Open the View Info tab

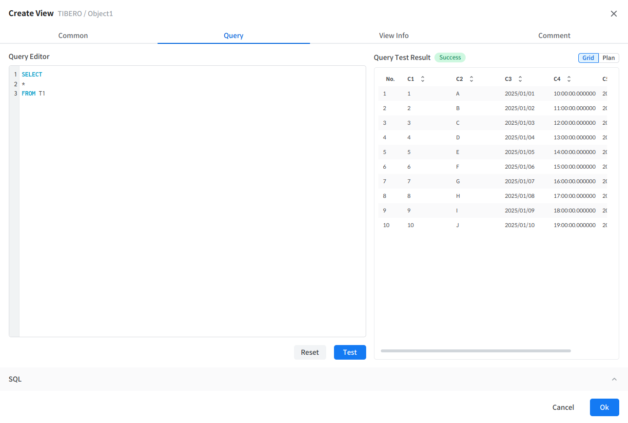point(393,36)
